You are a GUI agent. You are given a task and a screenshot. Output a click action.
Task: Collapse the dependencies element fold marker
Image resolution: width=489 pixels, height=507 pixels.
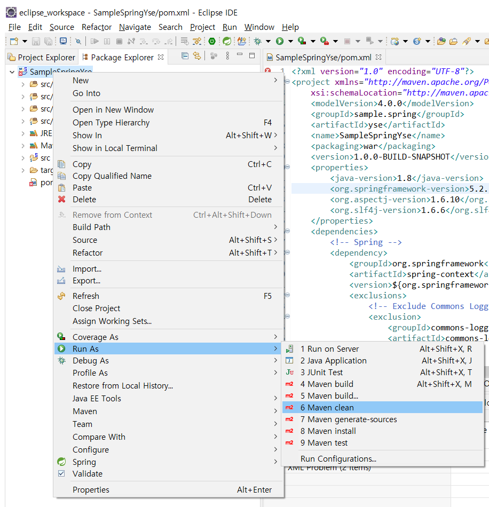pos(287,231)
